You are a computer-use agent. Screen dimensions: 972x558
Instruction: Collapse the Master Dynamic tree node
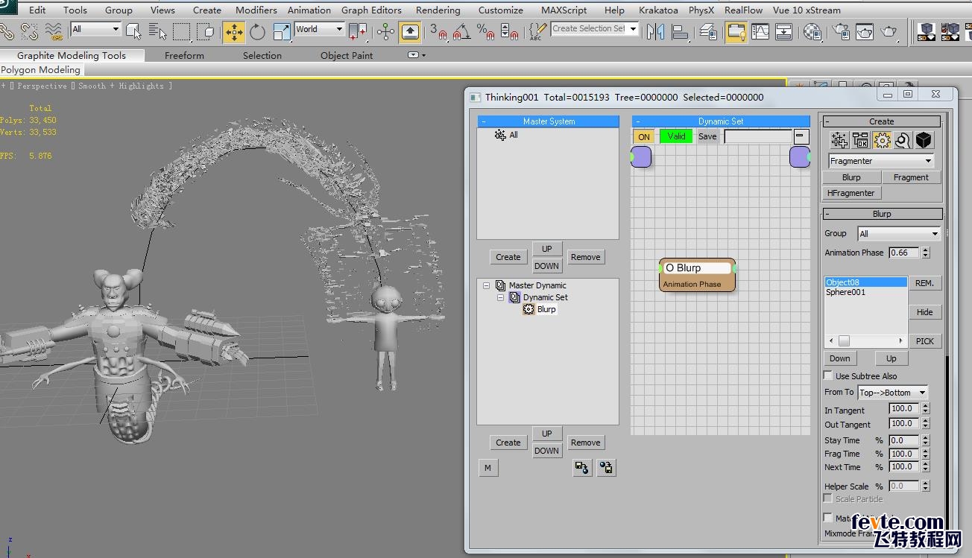pos(487,285)
